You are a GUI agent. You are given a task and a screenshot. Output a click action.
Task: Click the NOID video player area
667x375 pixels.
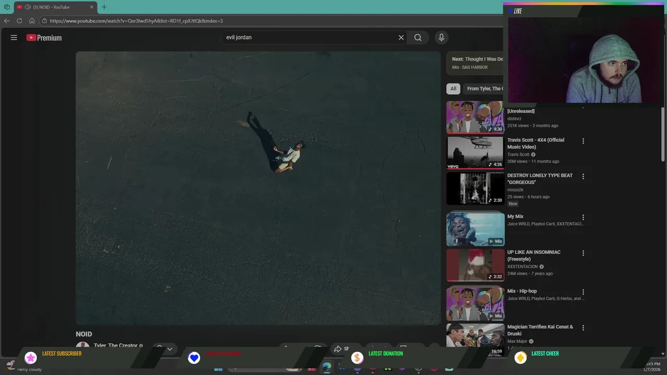pyautogui.click(x=258, y=188)
